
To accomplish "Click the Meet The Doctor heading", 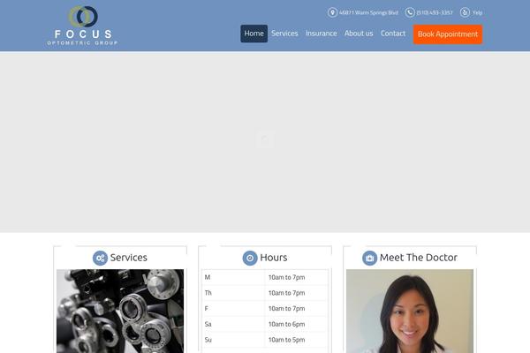I will tap(418, 258).
